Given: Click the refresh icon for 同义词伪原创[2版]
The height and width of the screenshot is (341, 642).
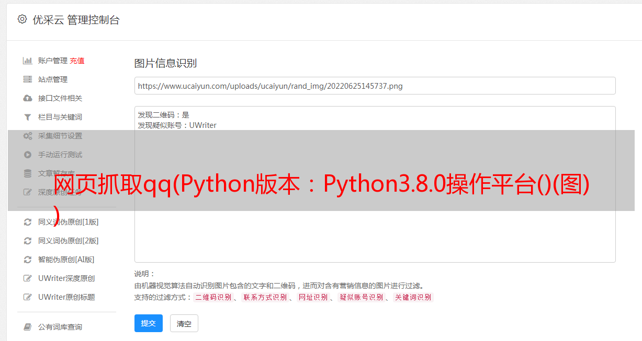Looking at the screenshot, I should click(28, 241).
